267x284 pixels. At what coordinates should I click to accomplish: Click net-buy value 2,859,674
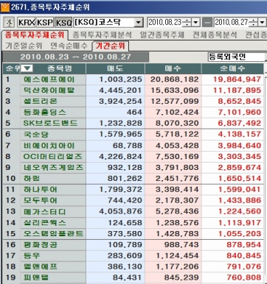(239, 168)
